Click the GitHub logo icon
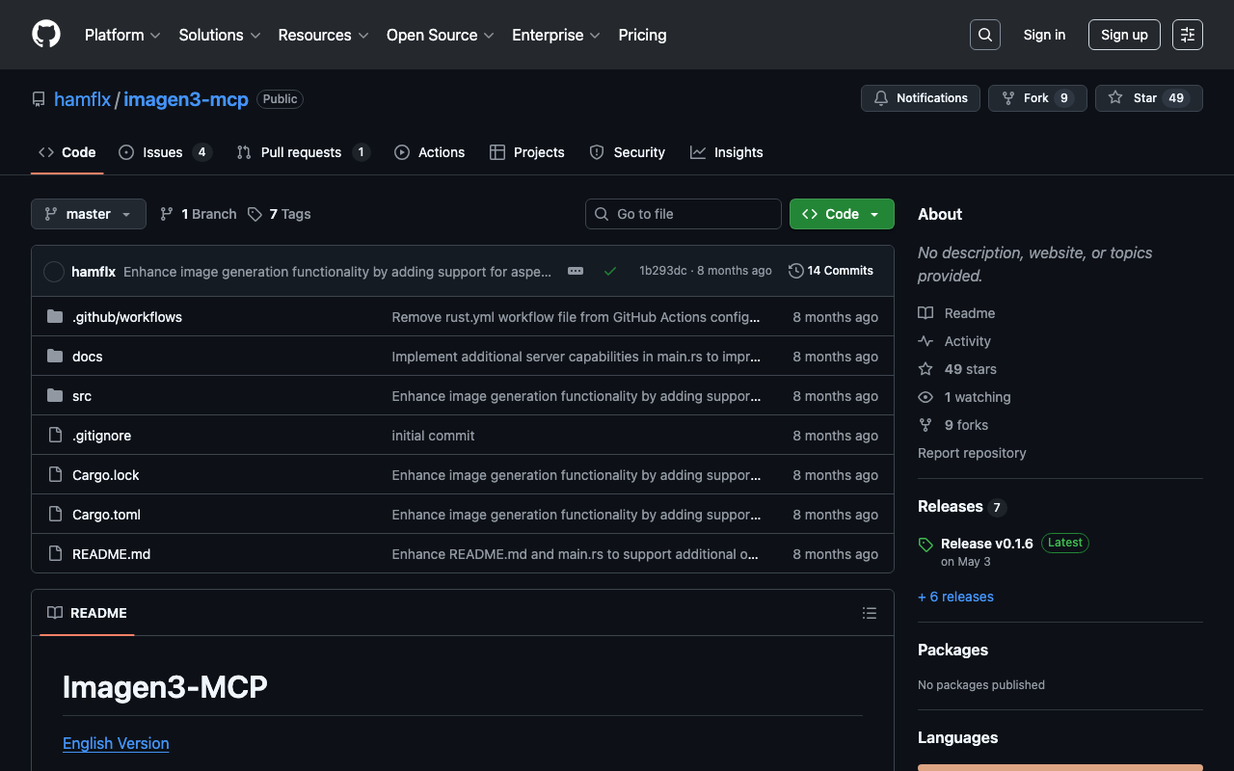This screenshot has height=771, width=1234. coord(46,35)
